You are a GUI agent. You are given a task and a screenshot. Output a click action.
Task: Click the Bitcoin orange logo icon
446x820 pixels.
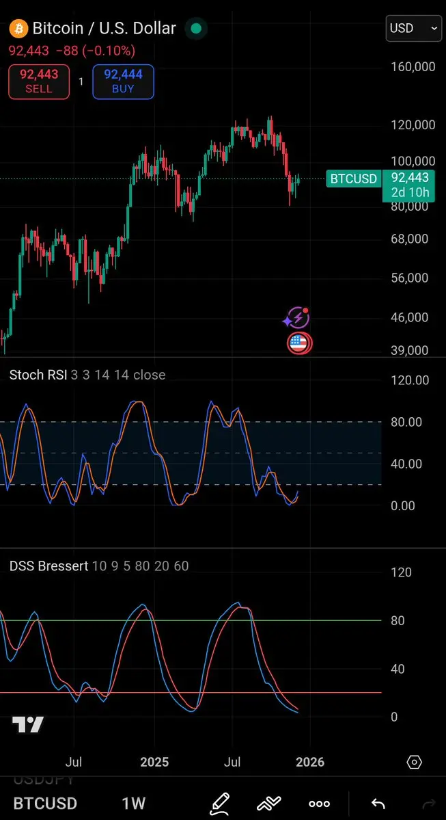pyautogui.click(x=19, y=28)
